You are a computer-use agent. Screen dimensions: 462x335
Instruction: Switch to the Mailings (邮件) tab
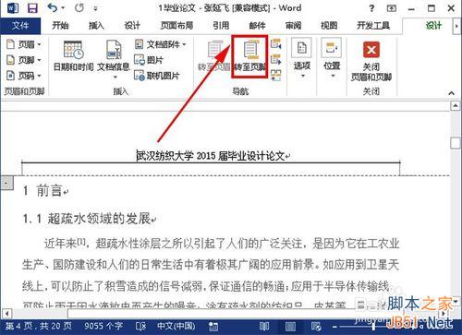pyautogui.click(x=257, y=26)
